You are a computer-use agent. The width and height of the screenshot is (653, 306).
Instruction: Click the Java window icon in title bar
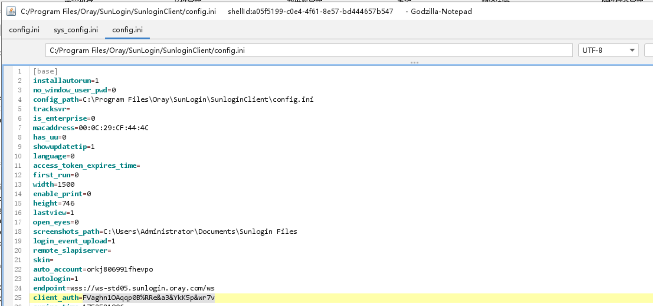coord(11,11)
